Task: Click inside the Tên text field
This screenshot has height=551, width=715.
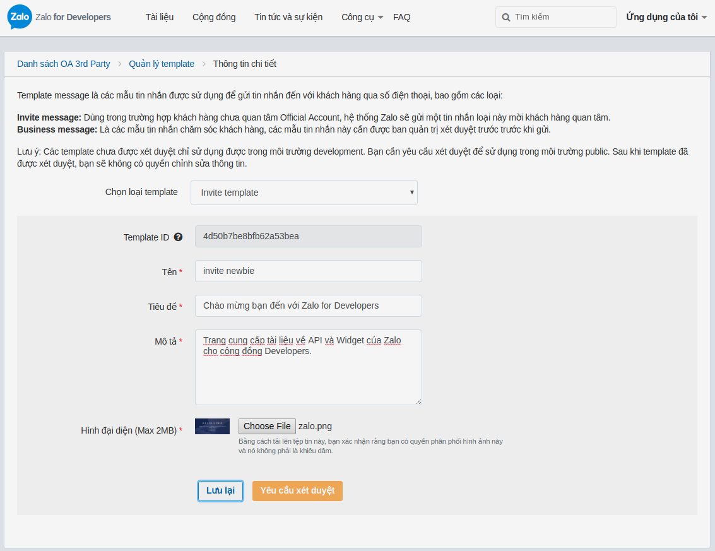Action: [308, 271]
